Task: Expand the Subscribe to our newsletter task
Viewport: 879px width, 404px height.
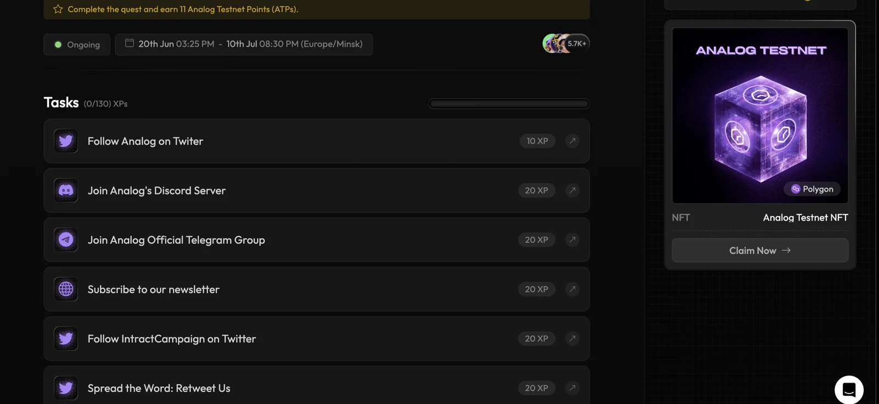Action: (x=316, y=289)
